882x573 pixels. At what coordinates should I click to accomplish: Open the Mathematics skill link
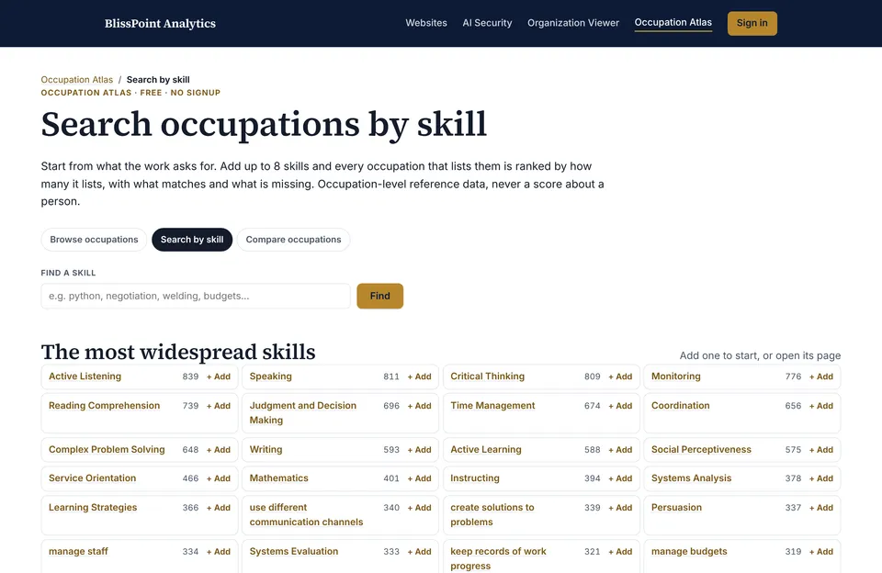tap(279, 478)
